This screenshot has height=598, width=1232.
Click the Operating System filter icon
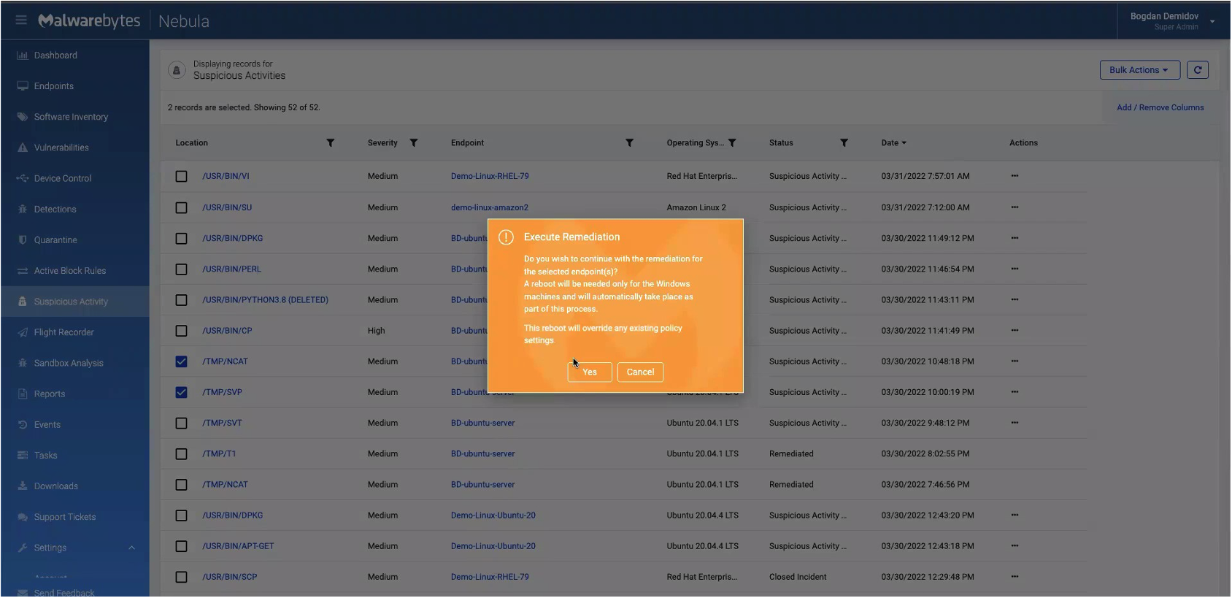pos(732,143)
